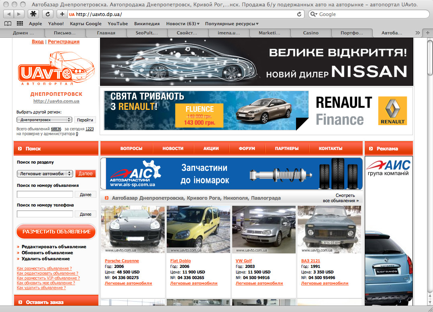Open the ВАЗ 2121 photo thumbnail
433x312 pixels.
329,229
